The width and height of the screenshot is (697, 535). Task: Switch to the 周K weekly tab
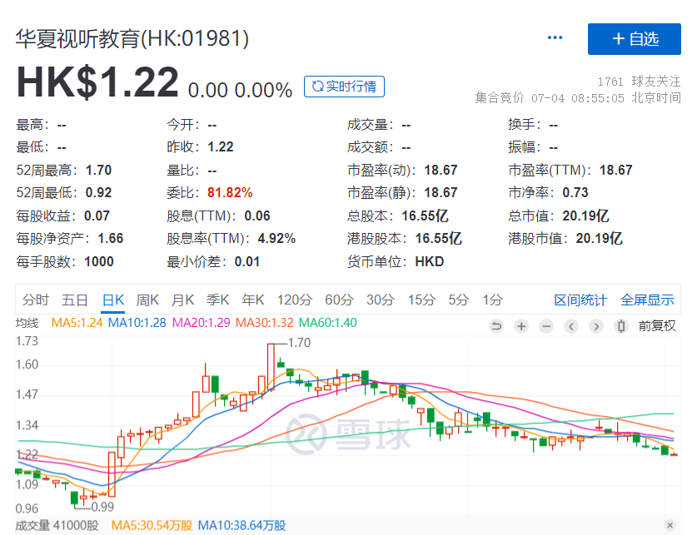(x=147, y=300)
